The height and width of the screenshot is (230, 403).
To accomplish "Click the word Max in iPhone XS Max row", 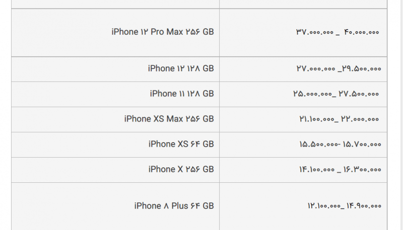I will coord(175,119).
